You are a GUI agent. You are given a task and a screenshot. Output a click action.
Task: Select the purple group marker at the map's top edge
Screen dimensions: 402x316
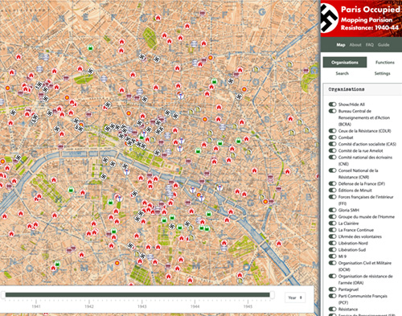203,13
